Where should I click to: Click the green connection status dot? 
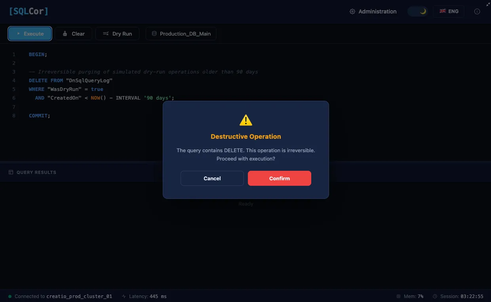(x=10, y=296)
